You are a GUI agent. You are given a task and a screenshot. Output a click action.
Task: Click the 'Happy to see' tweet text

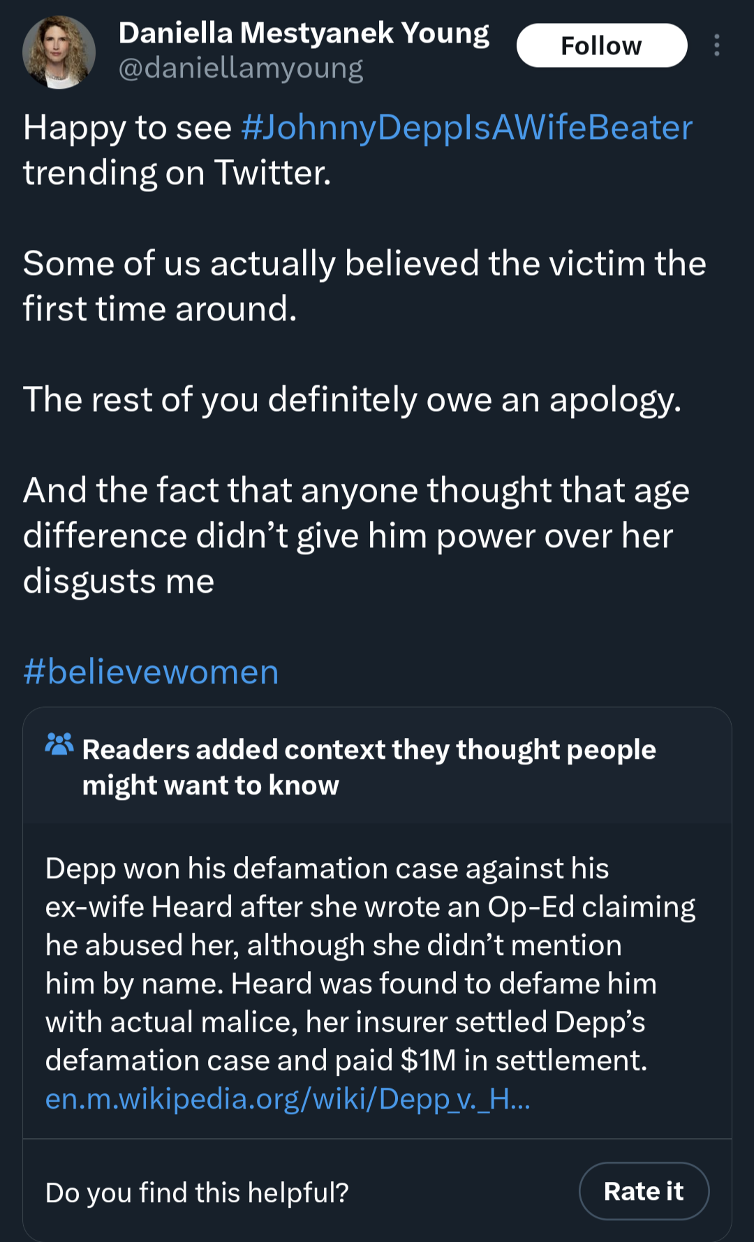pos(127,128)
